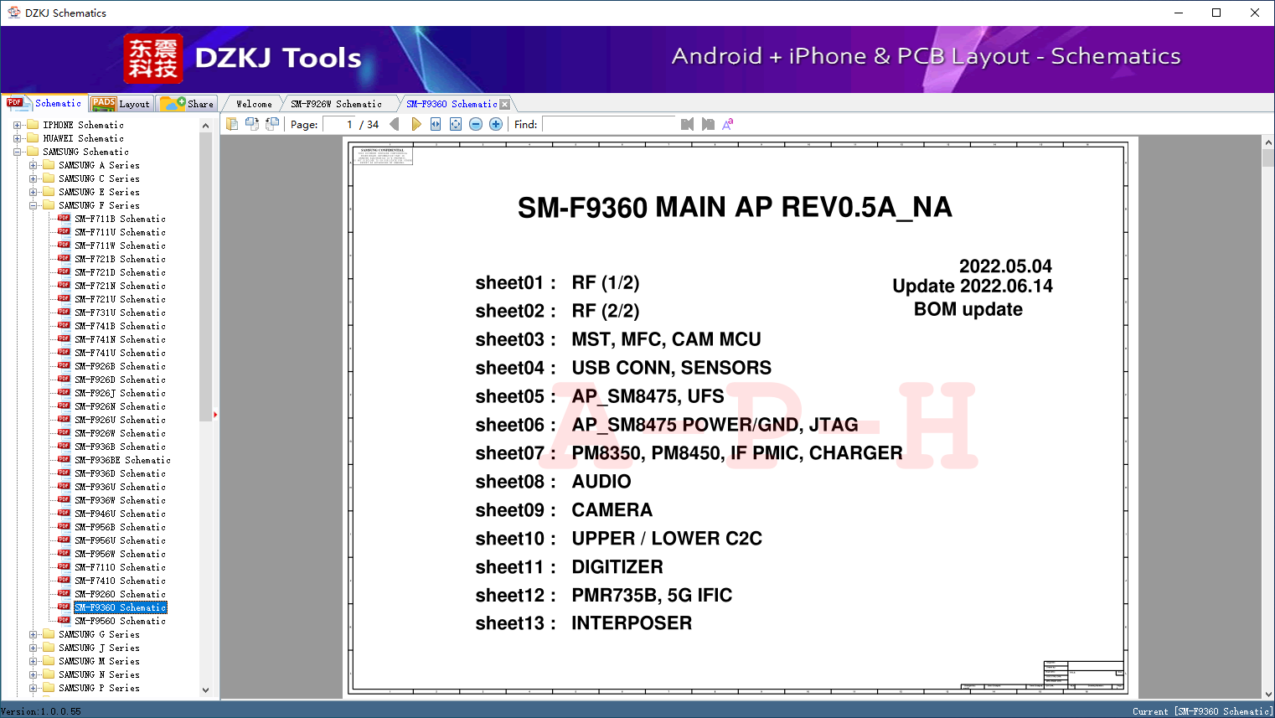Viewport: 1275px width, 718px height.
Task: Click the PDF icon beside SM-F946U Schematic
Action: tap(64, 514)
